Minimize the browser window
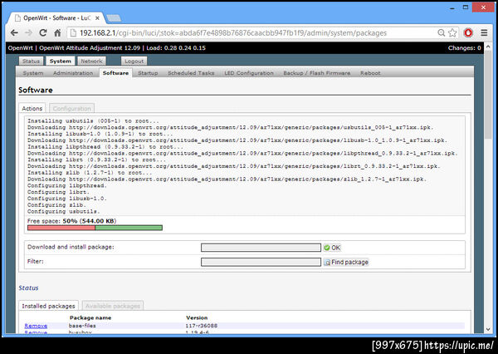Screen dimensions: 498x354 (452, 7)
